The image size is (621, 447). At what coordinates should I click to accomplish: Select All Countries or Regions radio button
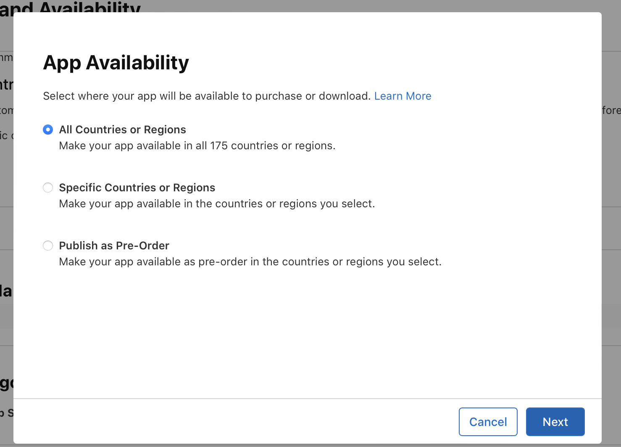pos(48,130)
